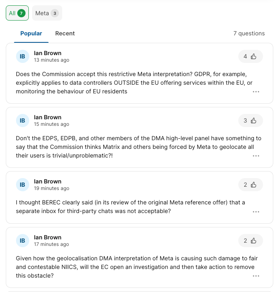Click IB avatar on 17 minutes ago question

[x=23, y=241]
